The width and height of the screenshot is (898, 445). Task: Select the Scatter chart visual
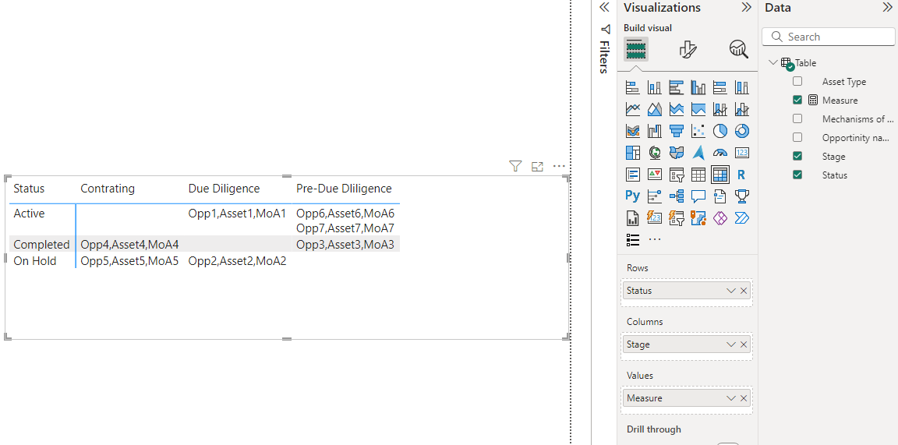[x=698, y=131]
